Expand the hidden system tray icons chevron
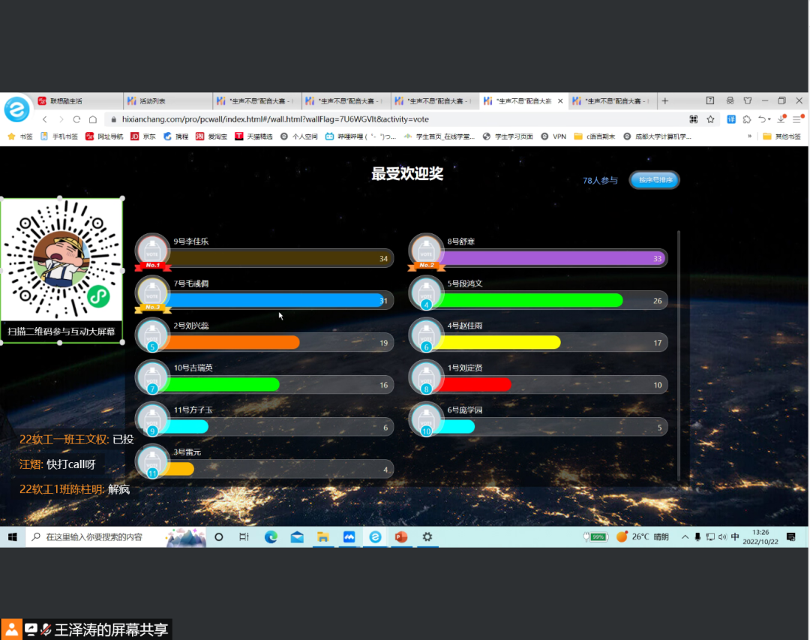 click(685, 537)
